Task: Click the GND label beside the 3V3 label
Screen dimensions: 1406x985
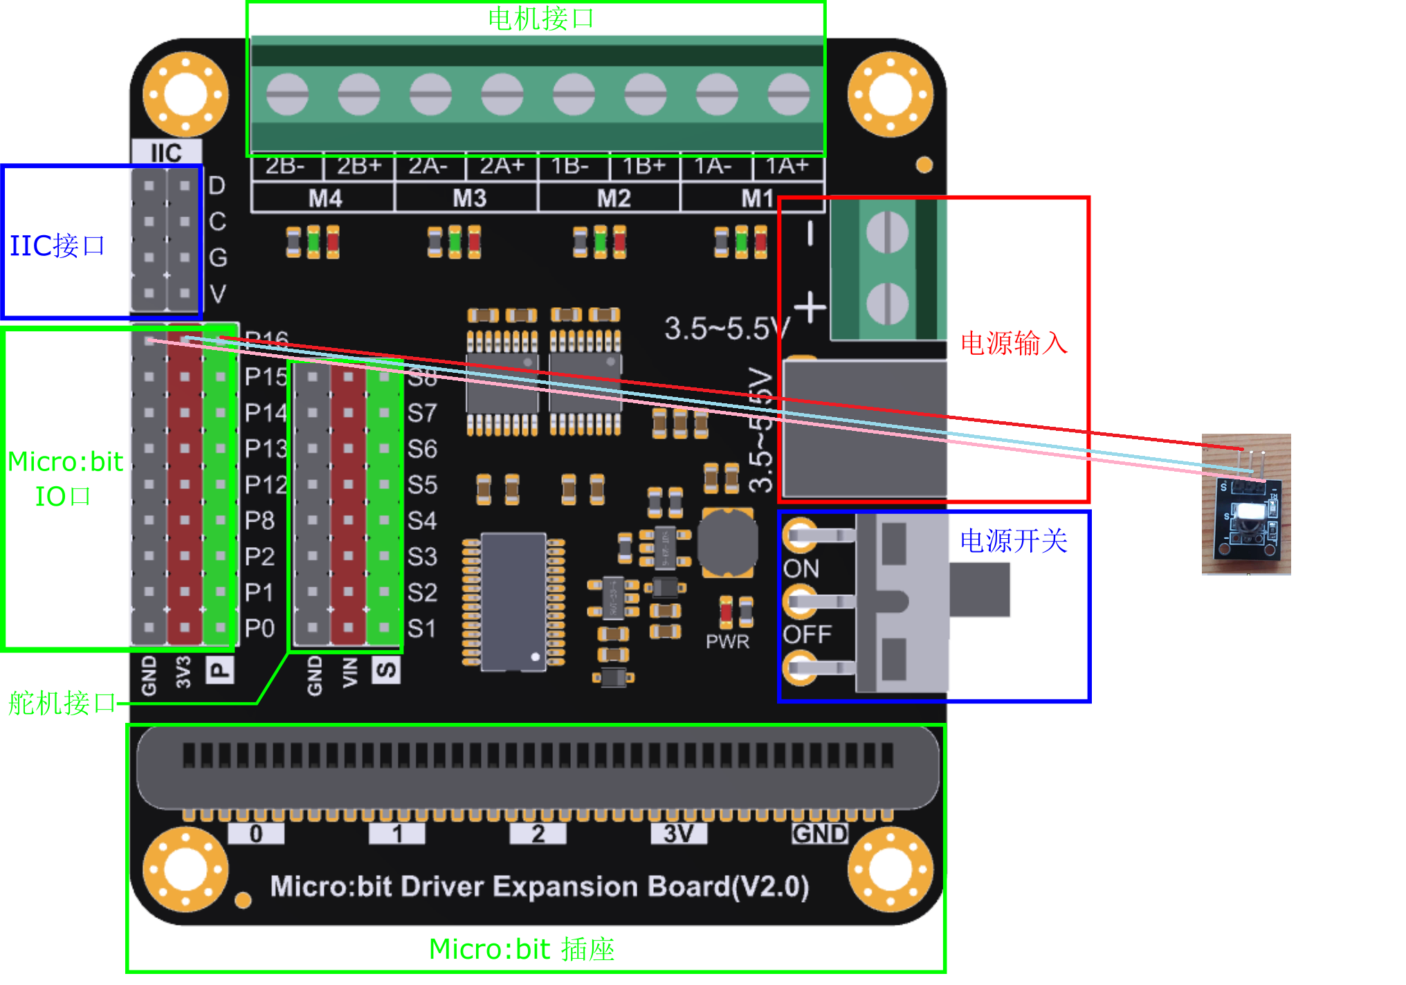Action: [149, 676]
